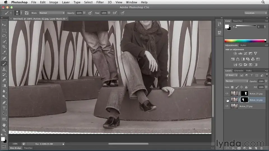Open the brush panel toggle icon

click(x=27, y=13)
